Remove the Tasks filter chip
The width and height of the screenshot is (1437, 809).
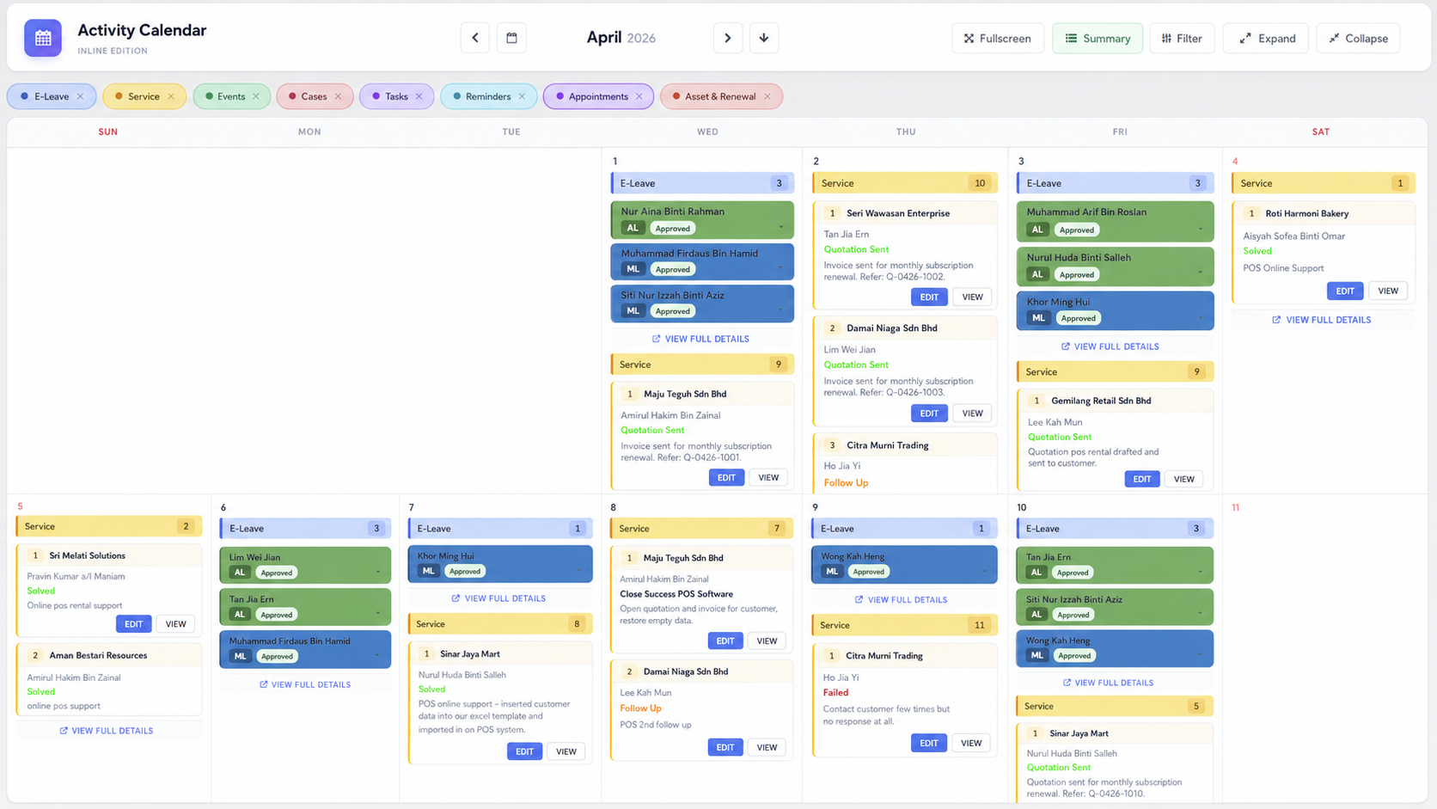[419, 96]
